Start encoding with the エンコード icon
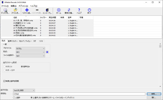This screenshot has height=100, width=163. point(47,11)
